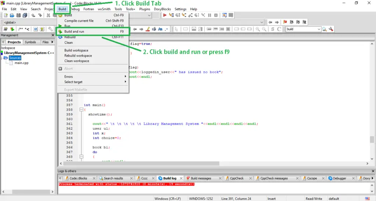Choose Rebuild workspace menu entry
The height and width of the screenshot is (201, 376).
93,55
